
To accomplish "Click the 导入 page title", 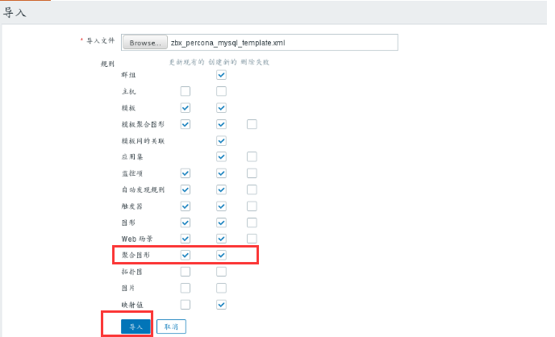I will 15,13.
